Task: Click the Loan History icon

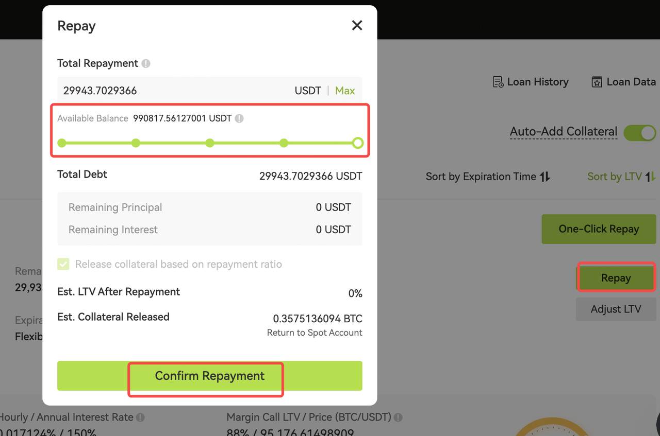Action: (498, 82)
